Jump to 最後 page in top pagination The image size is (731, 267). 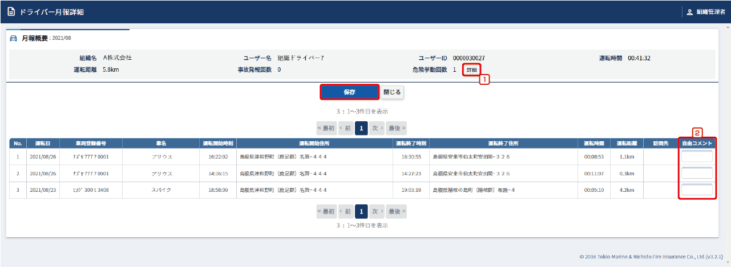coord(396,128)
